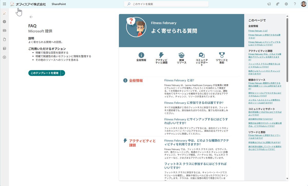Click the アクティビティと課題 lightning icon
Viewport: 308px width, 186px height.
pos(161,55)
